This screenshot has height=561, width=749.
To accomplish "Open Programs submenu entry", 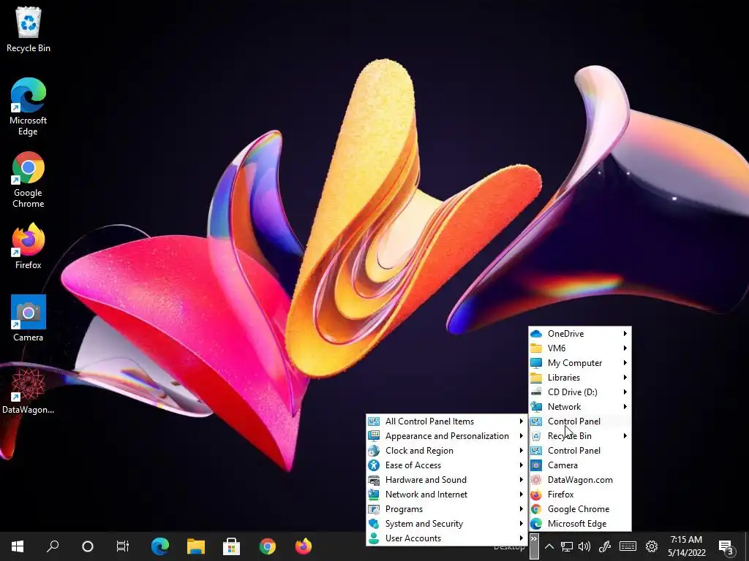I will [x=446, y=509].
